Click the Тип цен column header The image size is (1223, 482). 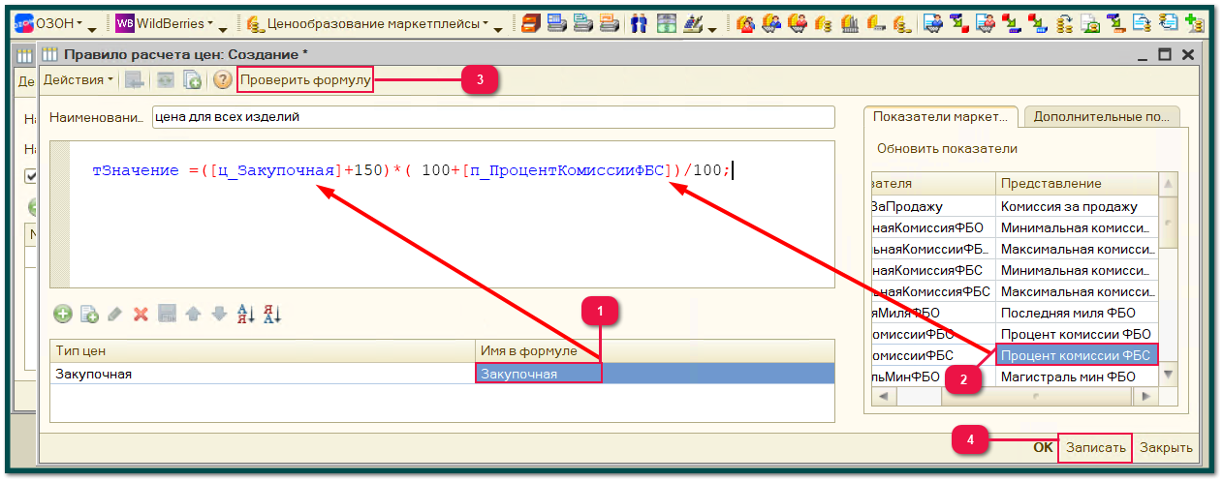pos(263,350)
